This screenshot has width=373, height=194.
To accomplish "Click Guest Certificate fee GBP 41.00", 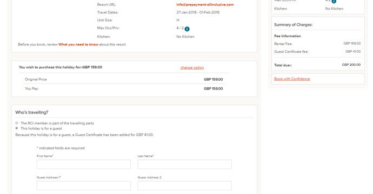I will pyautogui.click(x=353, y=51).
